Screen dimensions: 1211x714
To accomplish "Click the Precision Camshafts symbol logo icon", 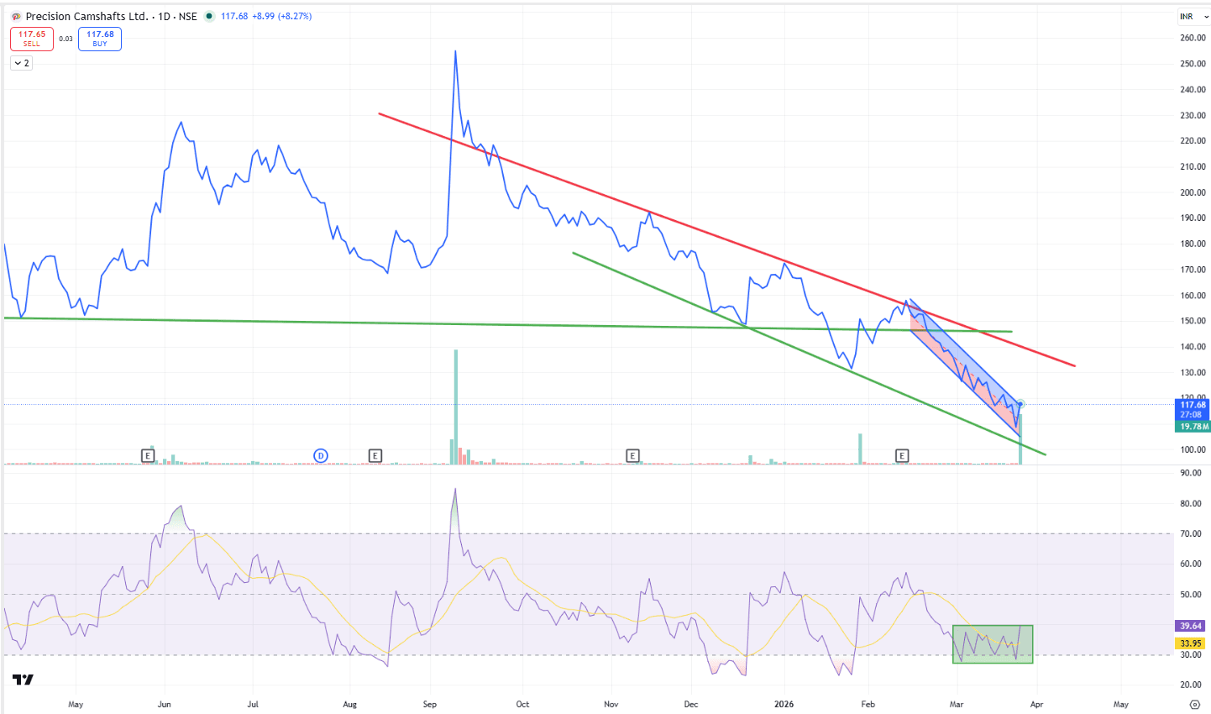I will 16,16.
